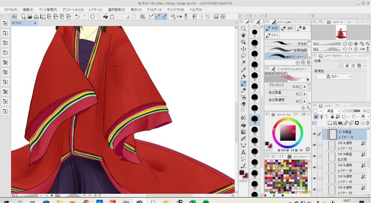Open the フィルター(I) menu

pos(155,9)
